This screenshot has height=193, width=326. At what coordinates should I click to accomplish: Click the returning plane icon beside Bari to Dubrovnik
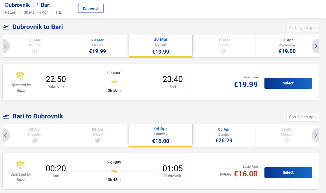(6, 117)
